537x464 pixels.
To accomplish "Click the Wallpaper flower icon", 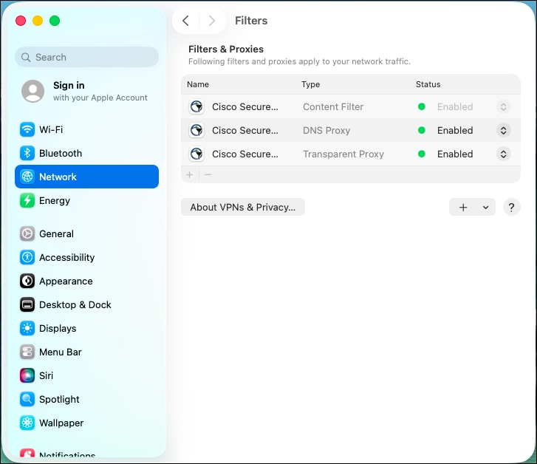I will (27, 423).
